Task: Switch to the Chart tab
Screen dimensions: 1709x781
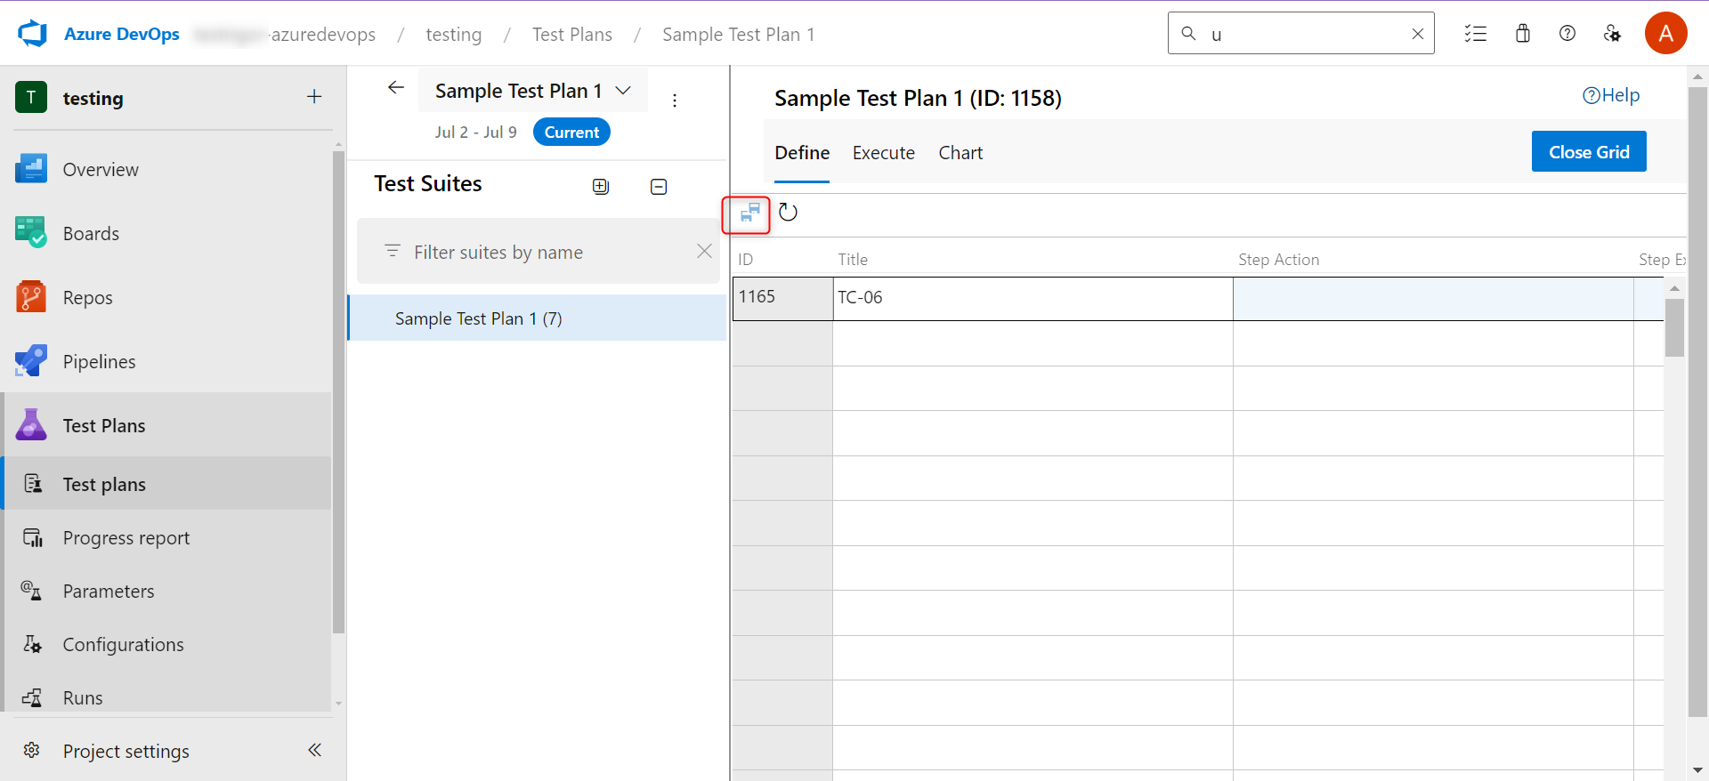Action: 960,153
